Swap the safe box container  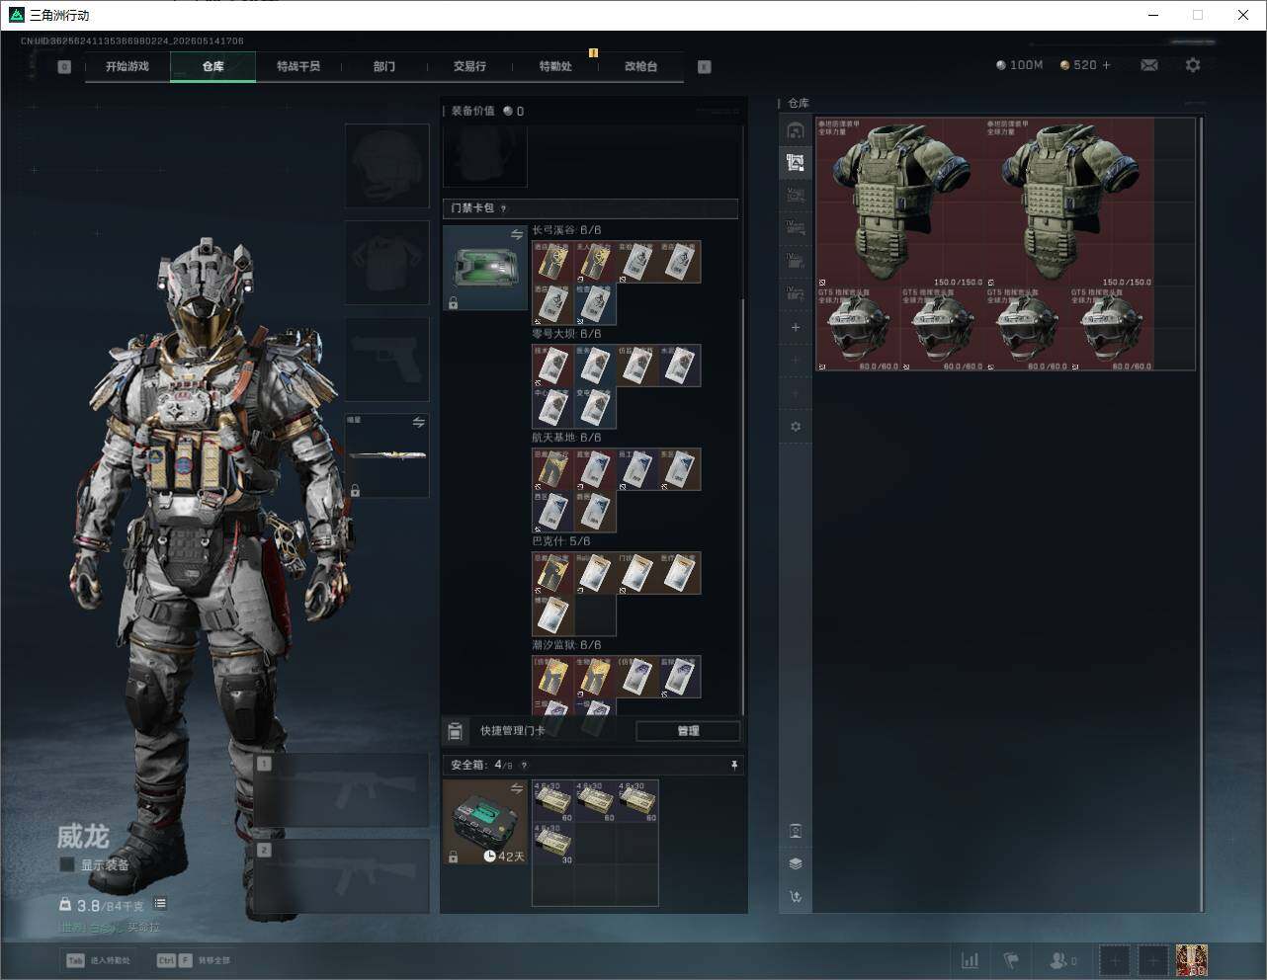(x=517, y=788)
